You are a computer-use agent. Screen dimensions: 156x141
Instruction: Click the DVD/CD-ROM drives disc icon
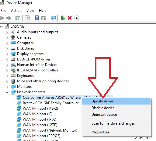[x=13, y=59]
